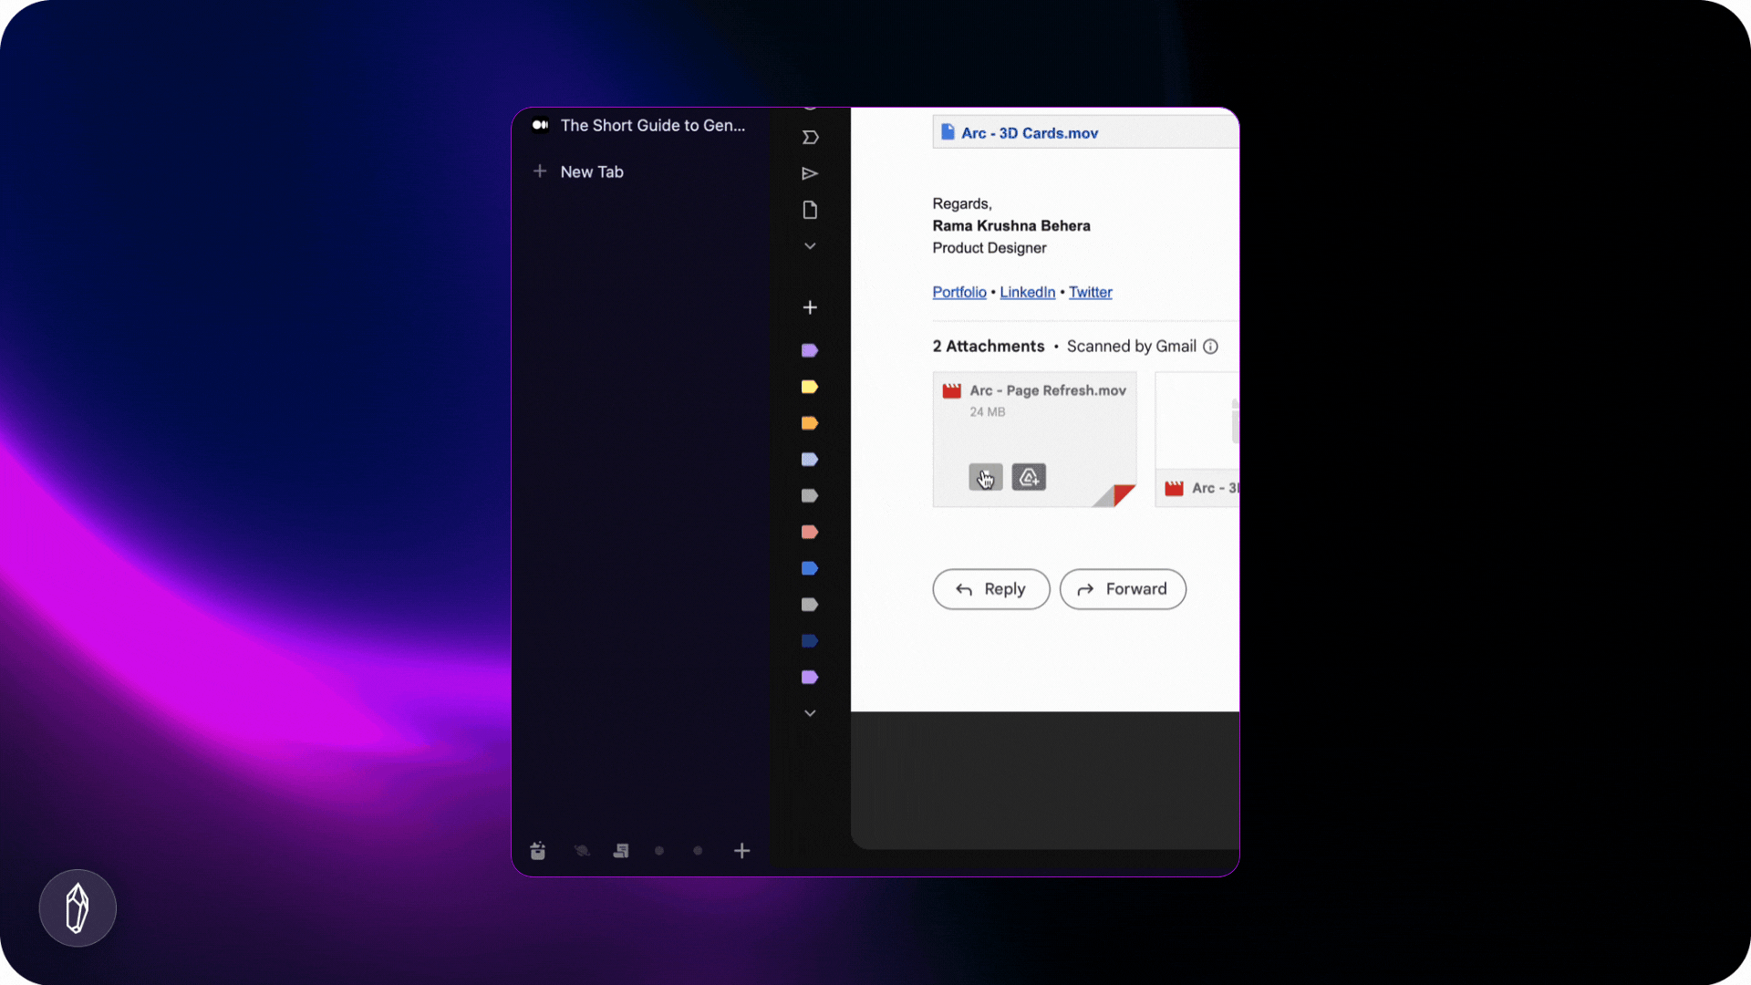
Task: Expand the chevron below the label list
Action: click(x=810, y=713)
